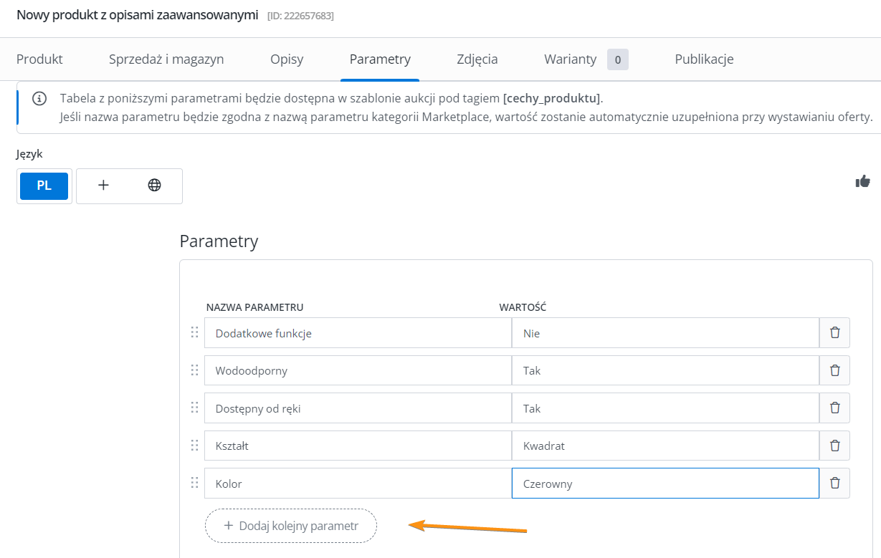Remove the Dostępny od ręki parameter
The image size is (881, 558).
834,408
